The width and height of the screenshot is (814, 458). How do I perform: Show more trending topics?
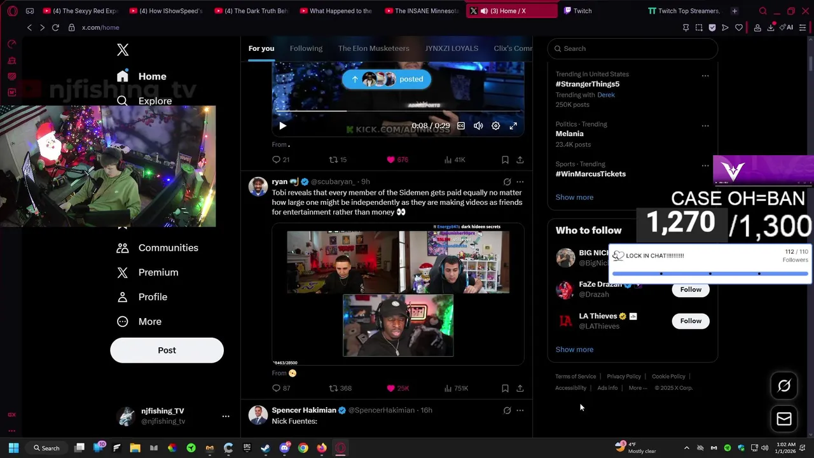[x=574, y=197]
